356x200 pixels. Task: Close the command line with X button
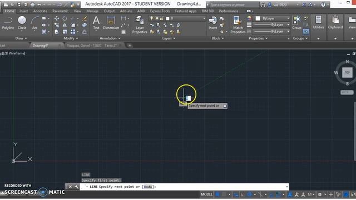tap(70, 187)
